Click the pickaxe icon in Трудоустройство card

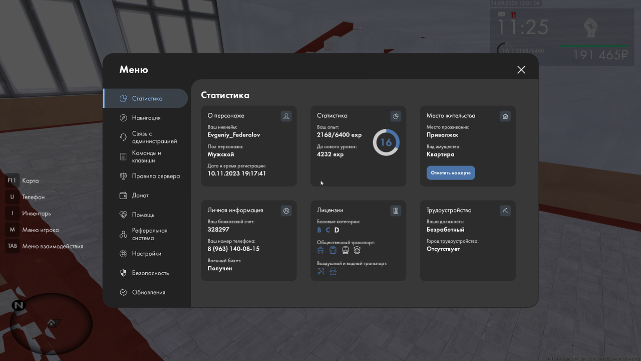505,211
